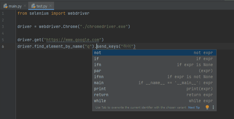Click the Python file icon on test.py tab
The image size is (234, 119).
pos(33,6)
